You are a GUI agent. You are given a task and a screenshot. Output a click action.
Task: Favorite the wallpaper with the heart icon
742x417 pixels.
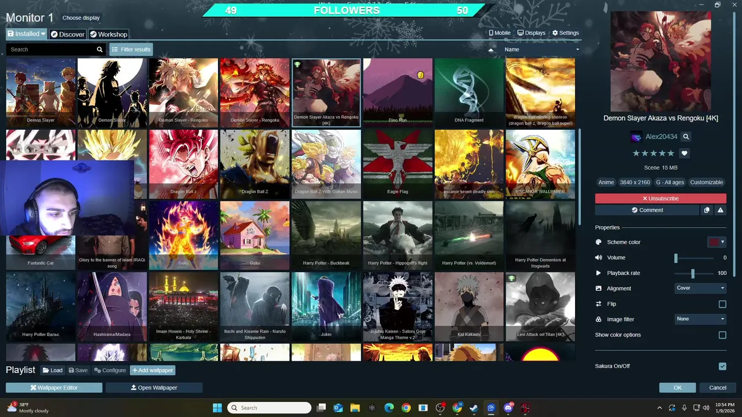pos(684,153)
